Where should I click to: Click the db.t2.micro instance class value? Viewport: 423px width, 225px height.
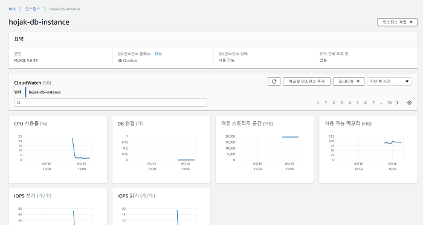point(128,60)
